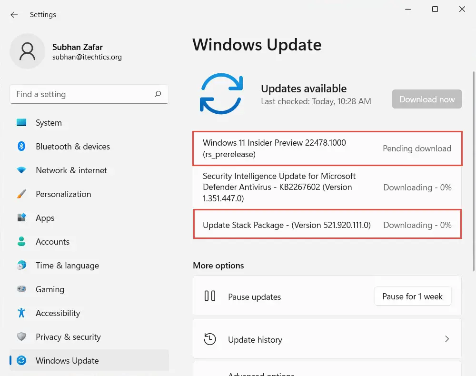Click the Accounts person icon
The height and width of the screenshot is (376, 476).
pos(21,242)
